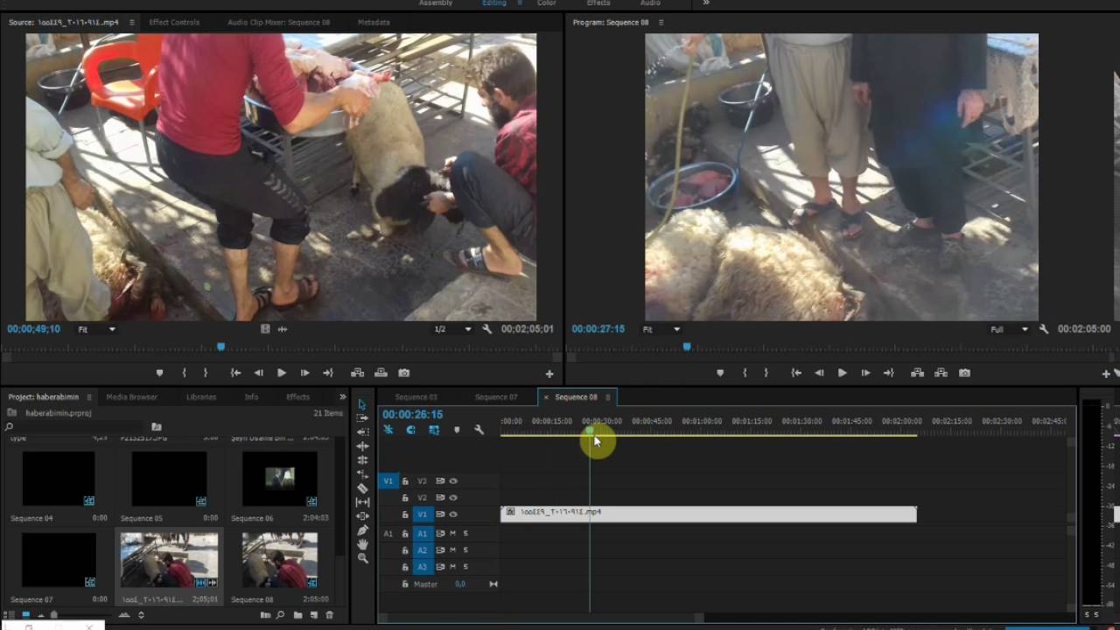The width and height of the screenshot is (1120, 630).
Task: Select the Selection tool arrow
Action: tap(362, 404)
